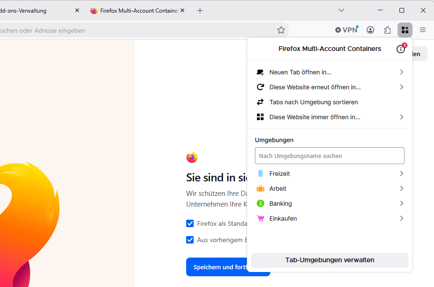Close the Add-ons-Verwaltung tab
The width and height of the screenshot is (434, 287).
[77, 10]
